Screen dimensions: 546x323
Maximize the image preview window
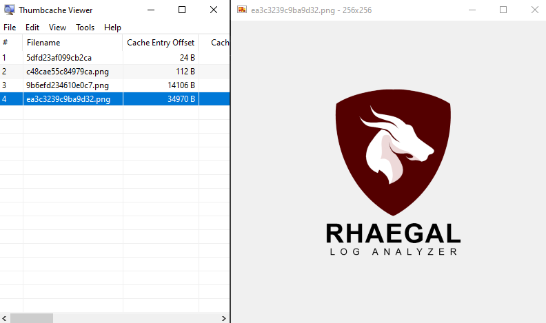tap(503, 10)
